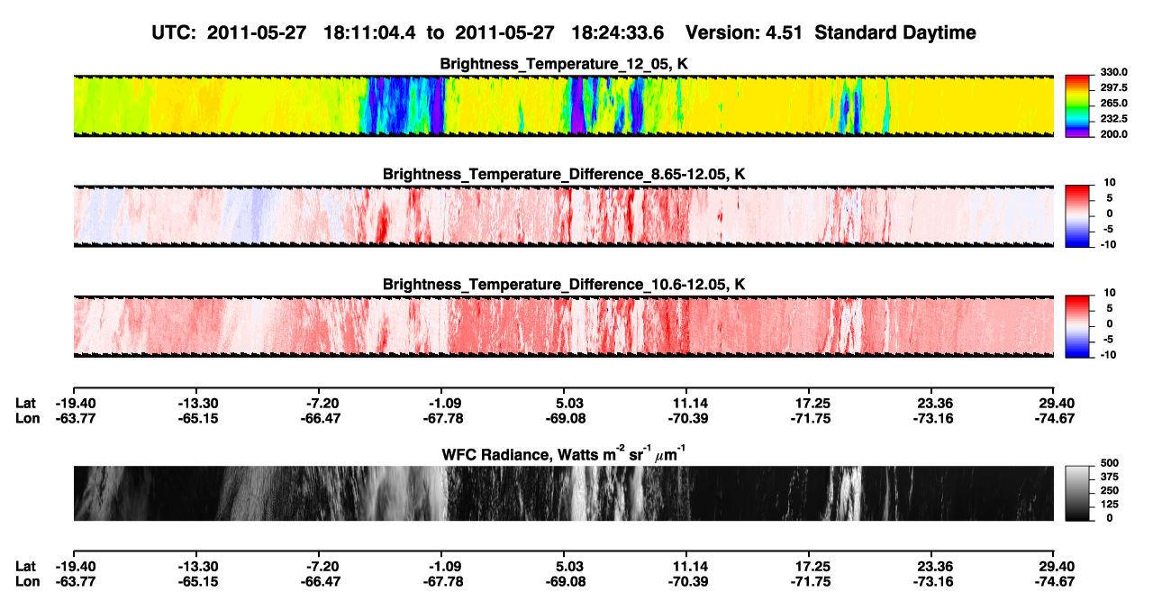Click the 8.65-12.05 difference red-blue colorbar

tap(1078, 215)
